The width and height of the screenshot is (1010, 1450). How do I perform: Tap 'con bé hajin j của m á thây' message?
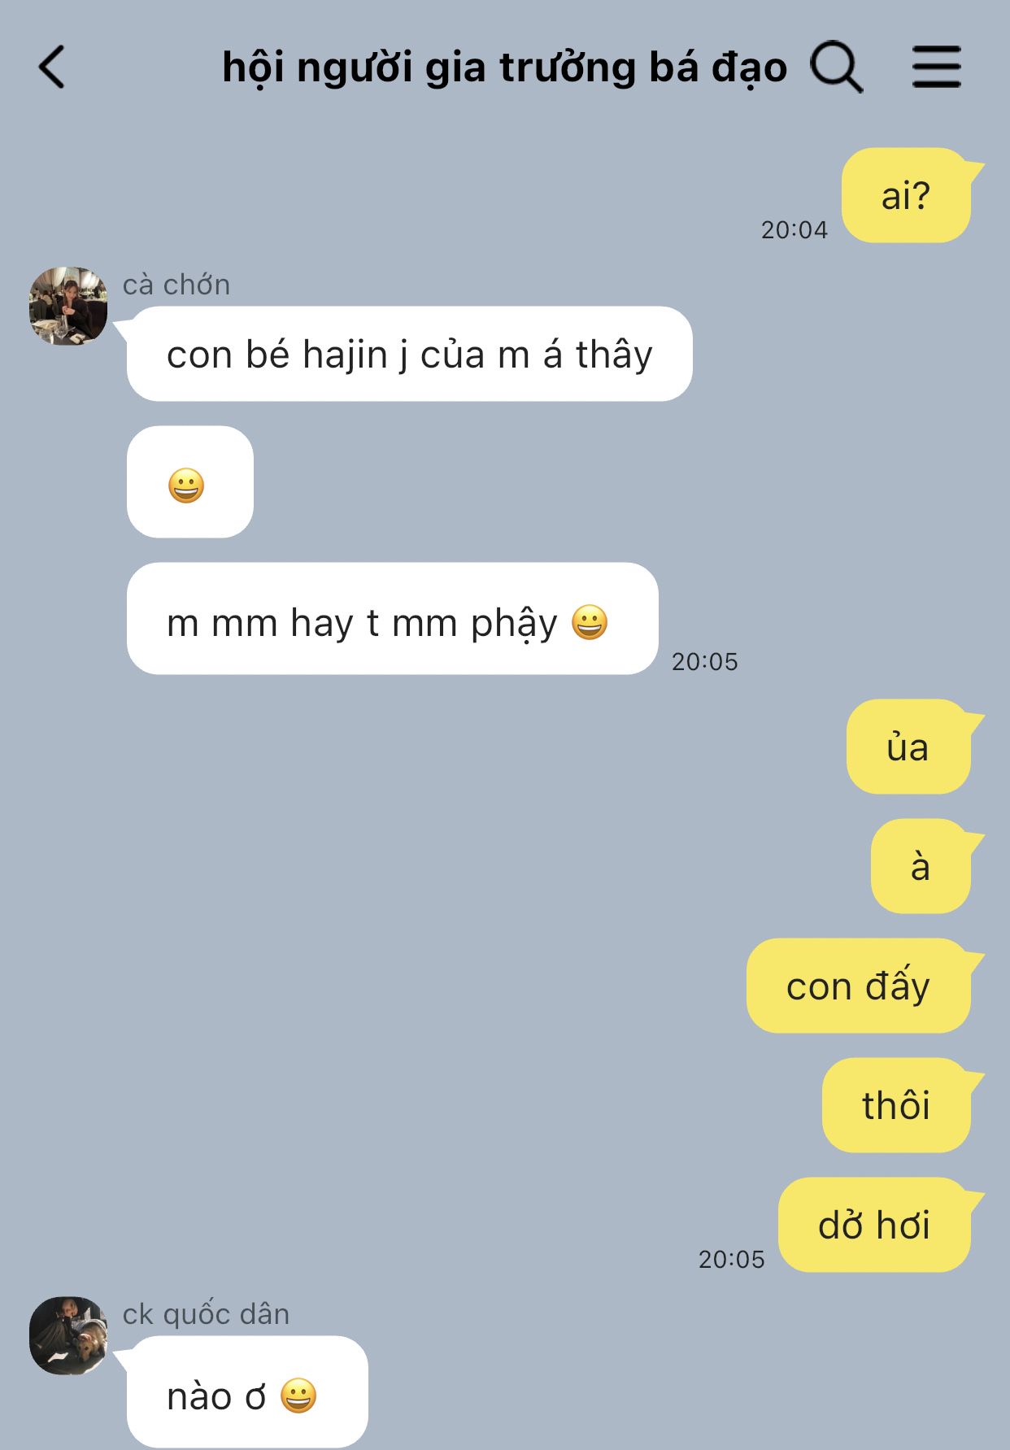409,354
